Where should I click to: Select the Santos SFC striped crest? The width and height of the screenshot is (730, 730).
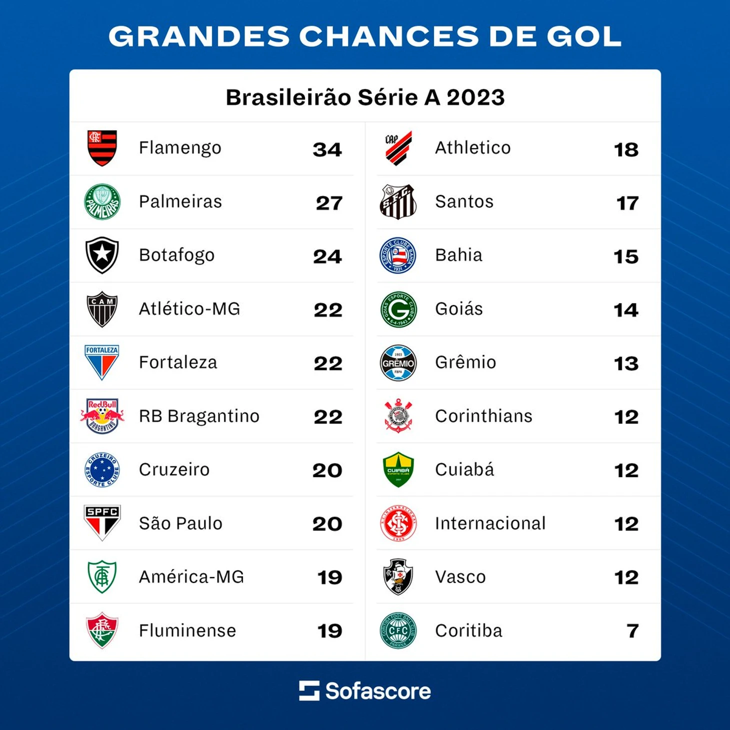[x=398, y=202]
